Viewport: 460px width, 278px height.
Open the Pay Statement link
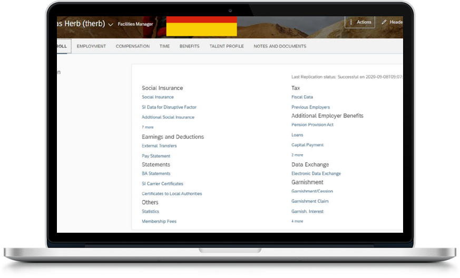pyautogui.click(x=156, y=156)
